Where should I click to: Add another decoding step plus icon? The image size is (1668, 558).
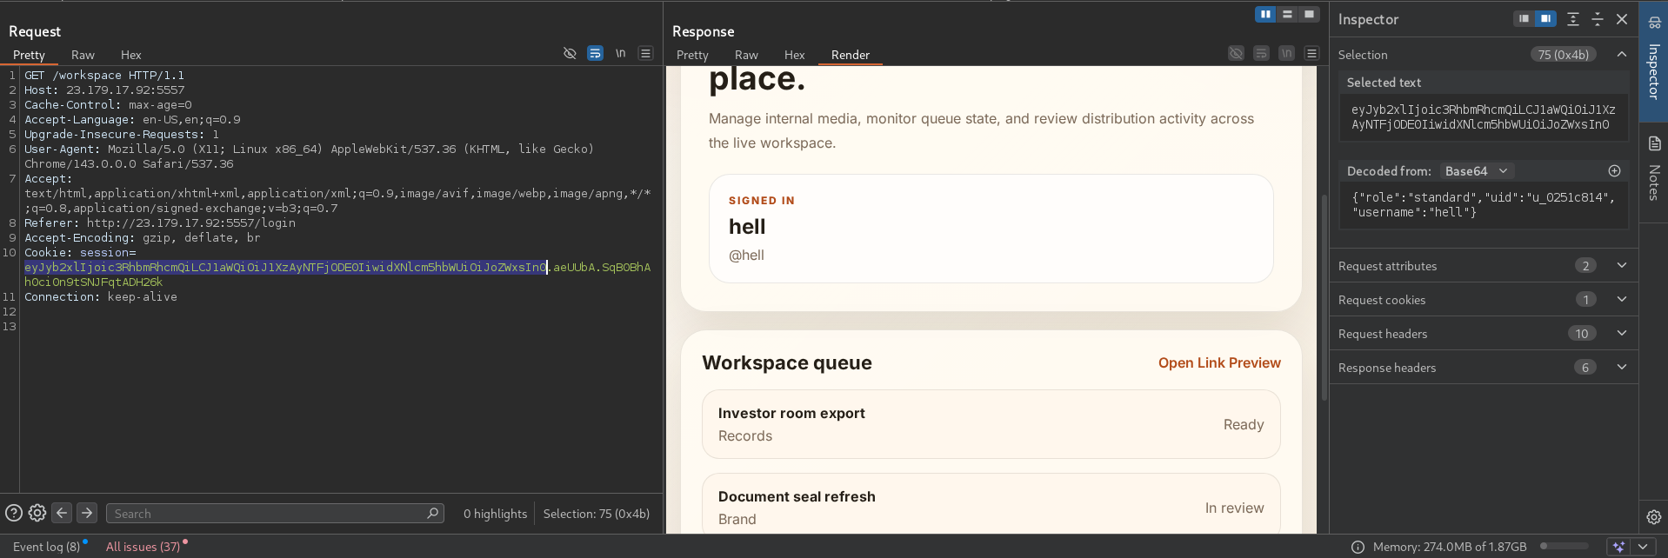tap(1614, 171)
